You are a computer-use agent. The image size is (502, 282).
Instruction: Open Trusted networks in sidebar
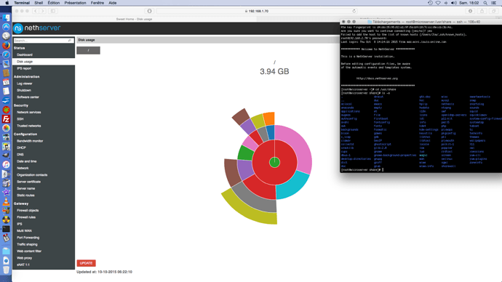tap(29, 126)
